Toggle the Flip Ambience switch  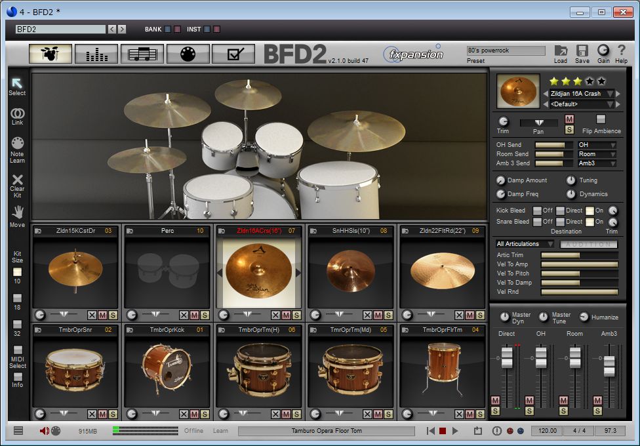(601, 119)
